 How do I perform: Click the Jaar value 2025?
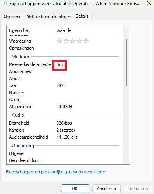[61, 85]
